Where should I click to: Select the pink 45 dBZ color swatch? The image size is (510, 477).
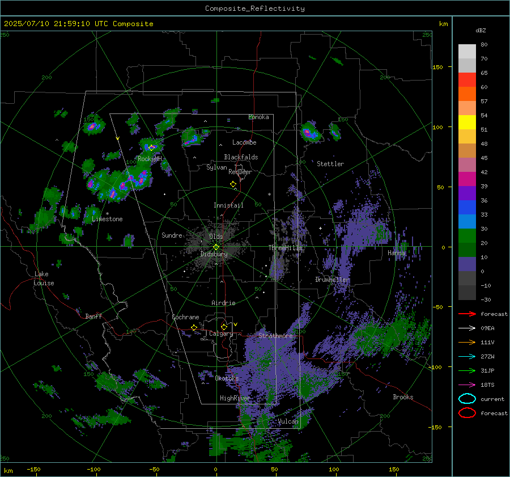point(467,164)
